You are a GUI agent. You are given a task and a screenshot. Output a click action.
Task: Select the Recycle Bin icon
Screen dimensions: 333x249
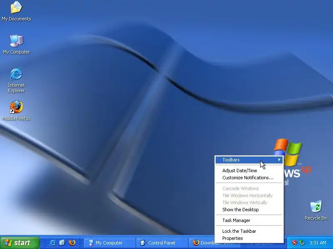coord(316,210)
